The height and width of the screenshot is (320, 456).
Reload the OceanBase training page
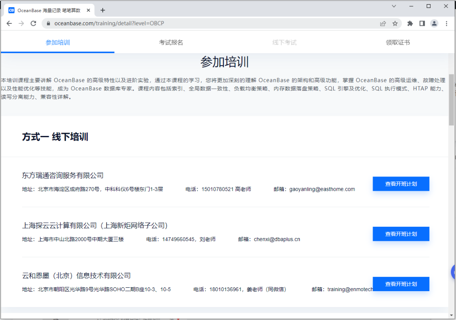point(34,23)
